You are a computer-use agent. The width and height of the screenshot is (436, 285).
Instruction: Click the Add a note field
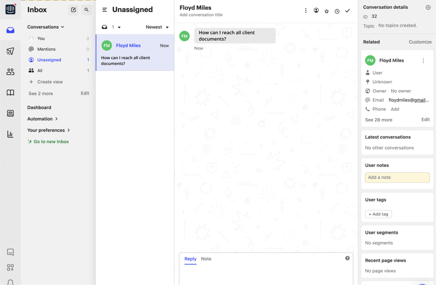[x=397, y=178]
